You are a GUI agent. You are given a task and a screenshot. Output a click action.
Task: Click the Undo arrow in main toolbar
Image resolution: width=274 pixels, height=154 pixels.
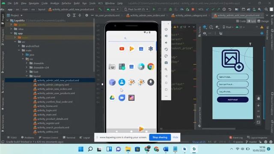(230, 9)
